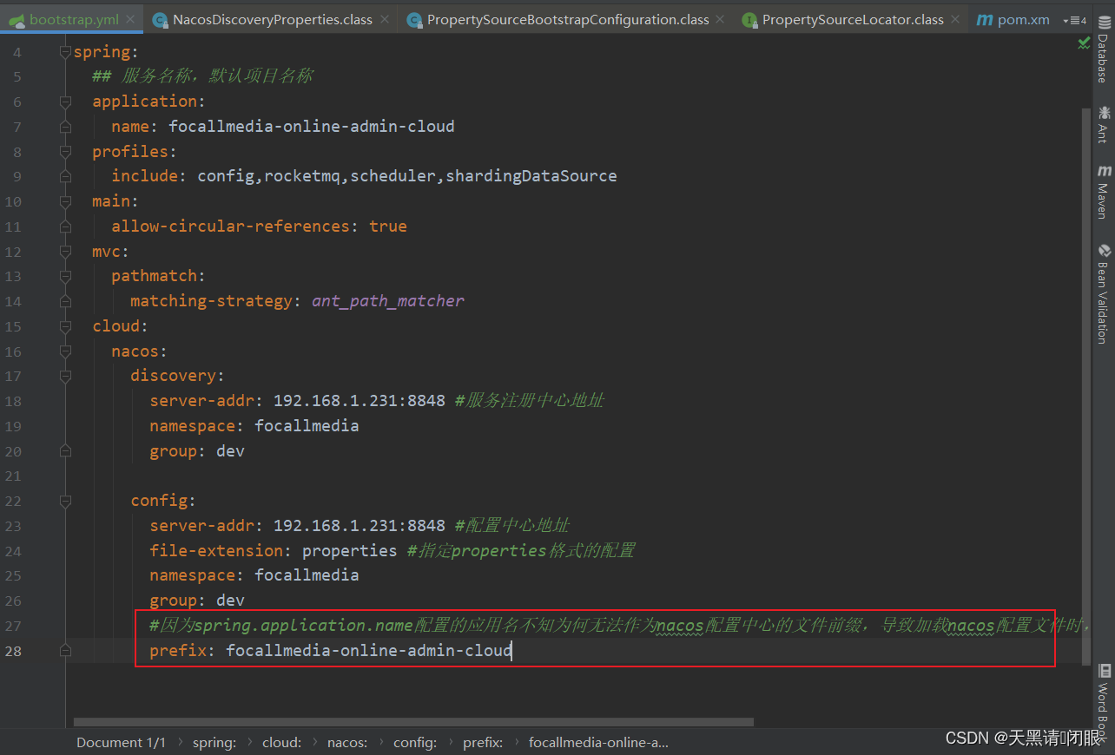Collapse the pathmatch: block fold marker
The image size is (1115, 755).
[x=65, y=277]
